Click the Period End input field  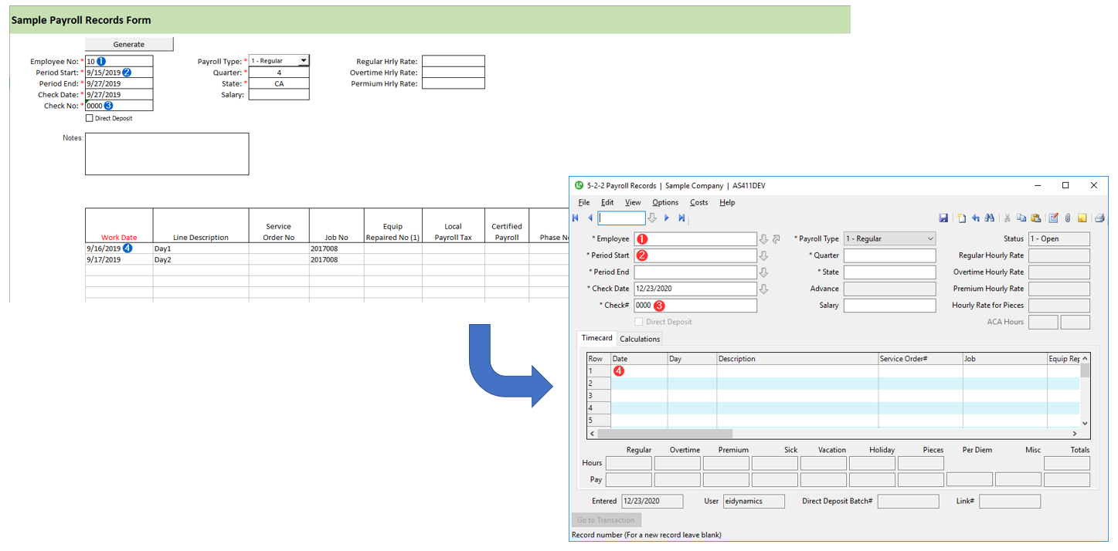click(x=695, y=272)
